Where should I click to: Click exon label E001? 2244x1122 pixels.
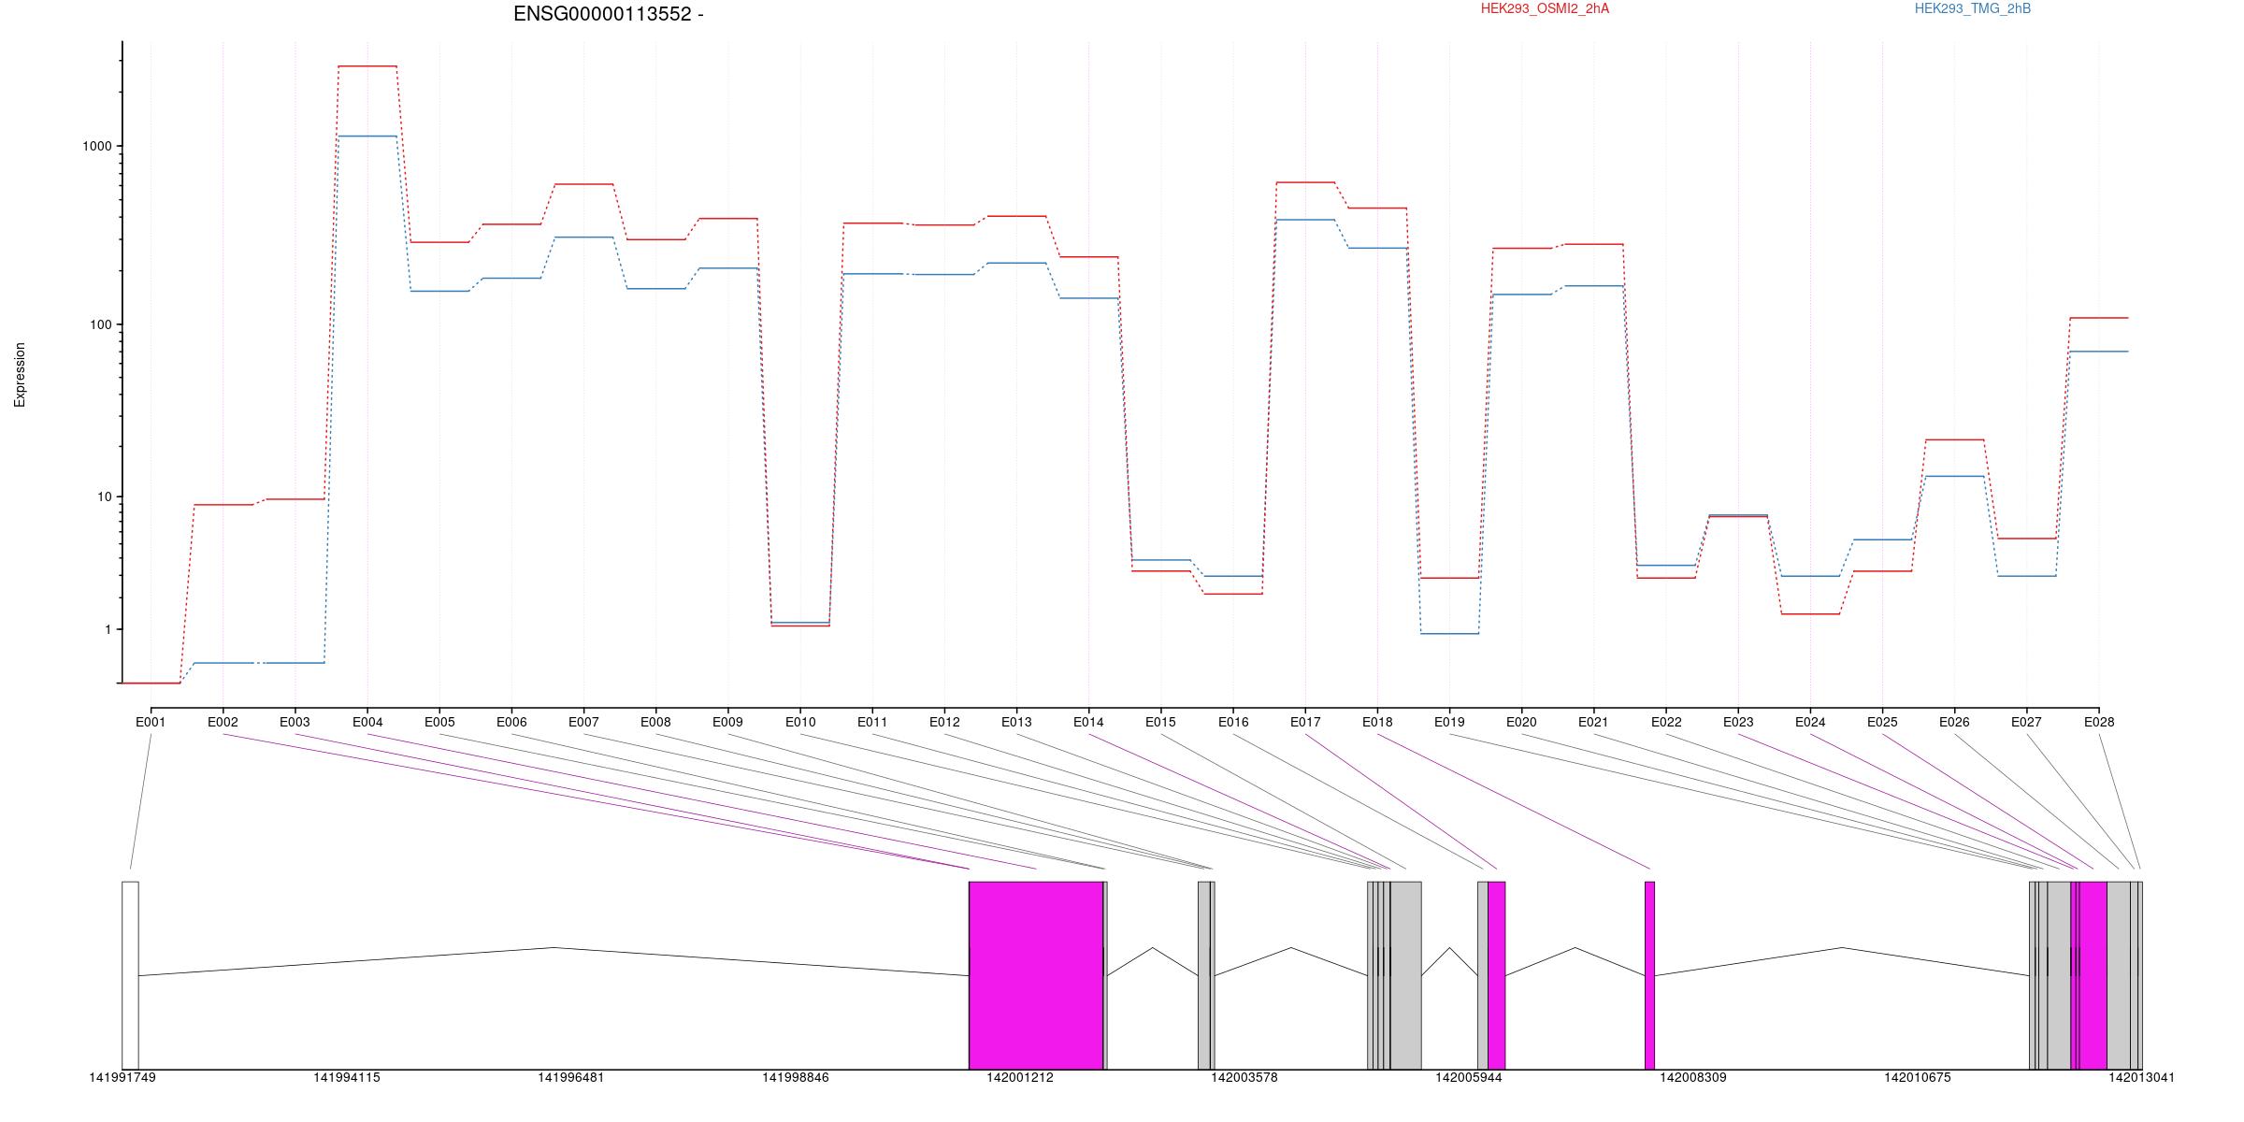tap(151, 722)
